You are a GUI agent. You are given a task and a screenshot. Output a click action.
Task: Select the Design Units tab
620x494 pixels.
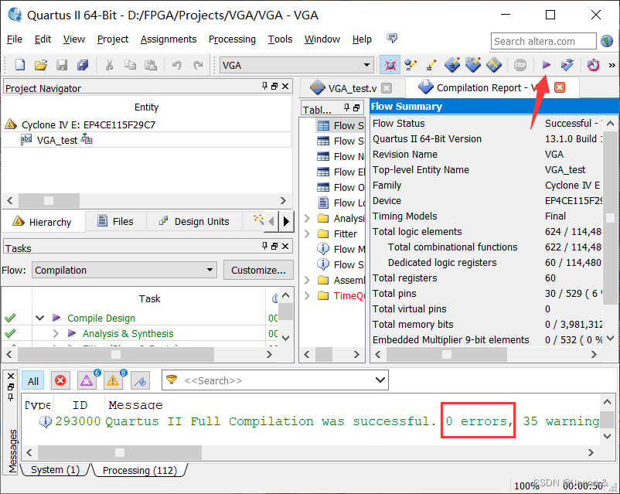[x=194, y=222]
